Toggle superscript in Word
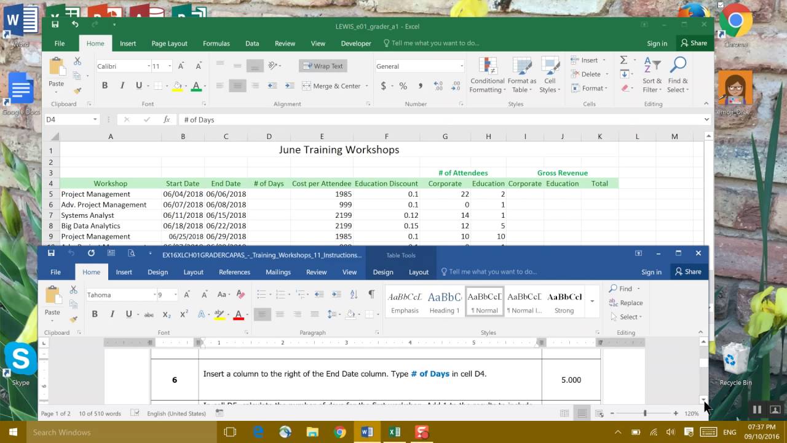Viewport: 787px width, 443px height. pyautogui.click(x=184, y=314)
